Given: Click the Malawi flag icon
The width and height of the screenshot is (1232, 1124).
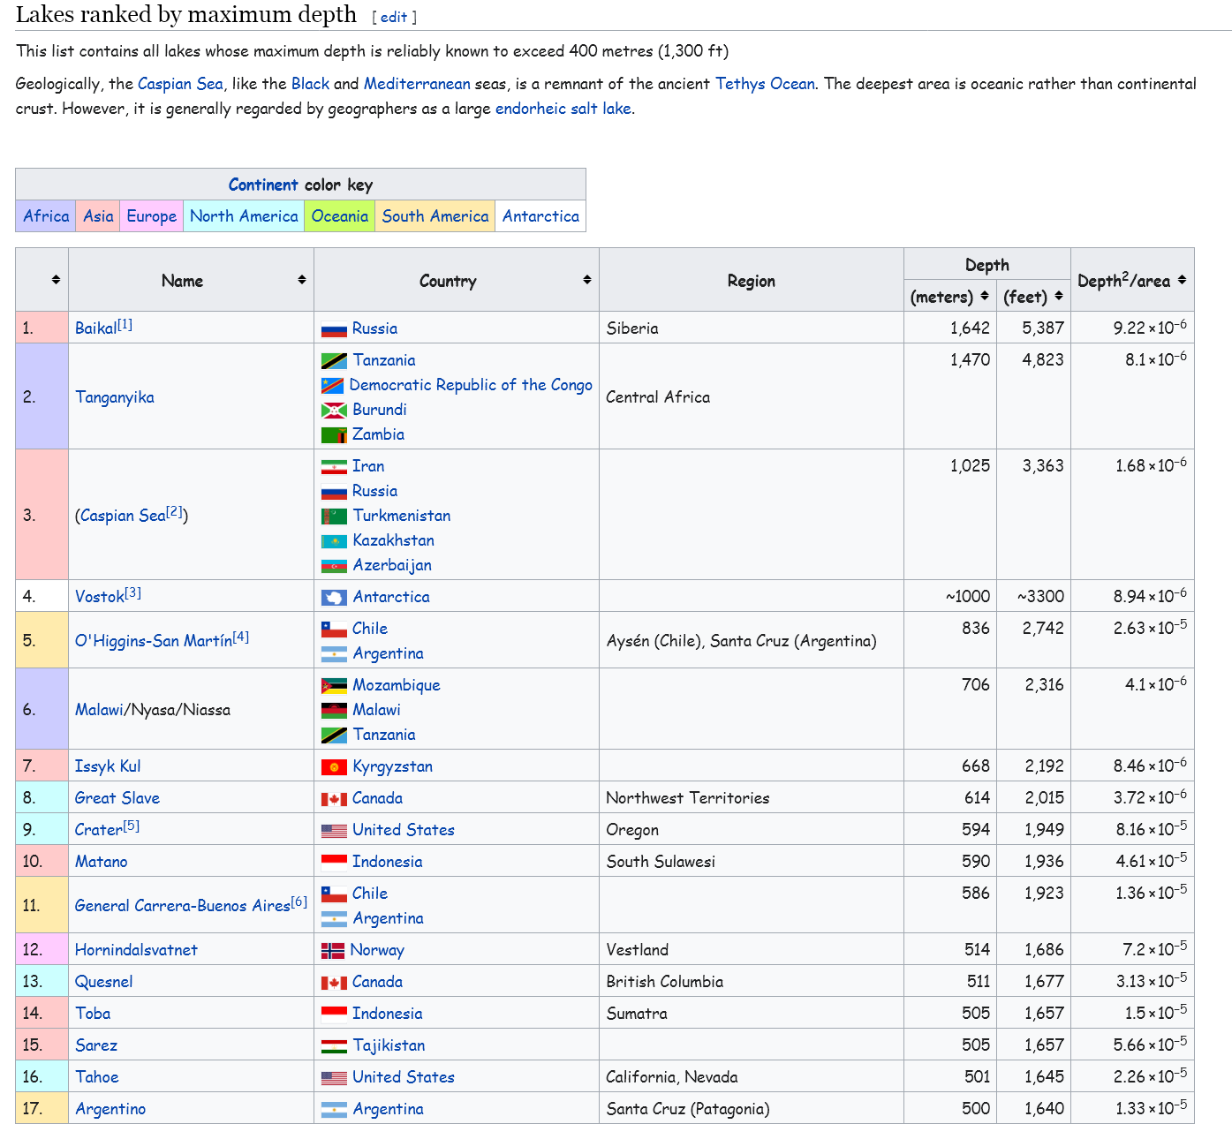Looking at the screenshot, I should (334, 711).
